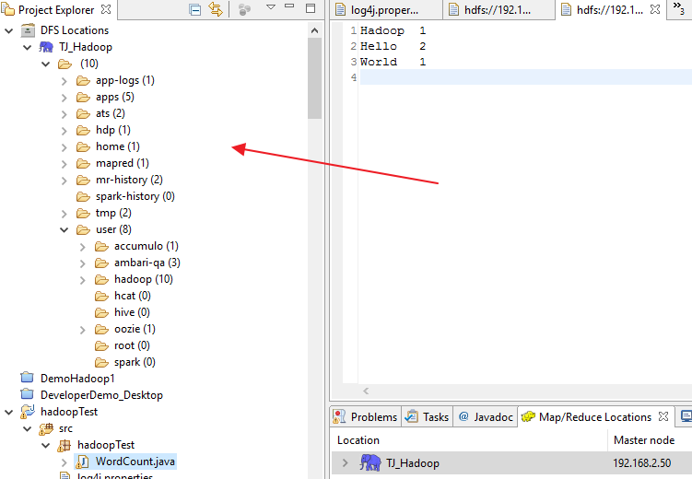Click the hadoop folder icon under user
Image resolution: width=692 pixels, height=479 pixels.
click(101, 279)
